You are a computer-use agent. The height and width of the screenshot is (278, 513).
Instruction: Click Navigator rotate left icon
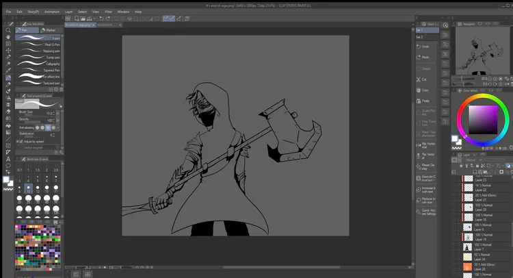point(490,84)
